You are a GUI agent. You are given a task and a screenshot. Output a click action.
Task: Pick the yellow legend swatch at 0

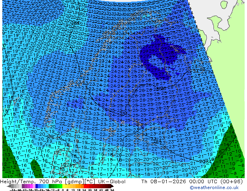(x=64, y=186)
